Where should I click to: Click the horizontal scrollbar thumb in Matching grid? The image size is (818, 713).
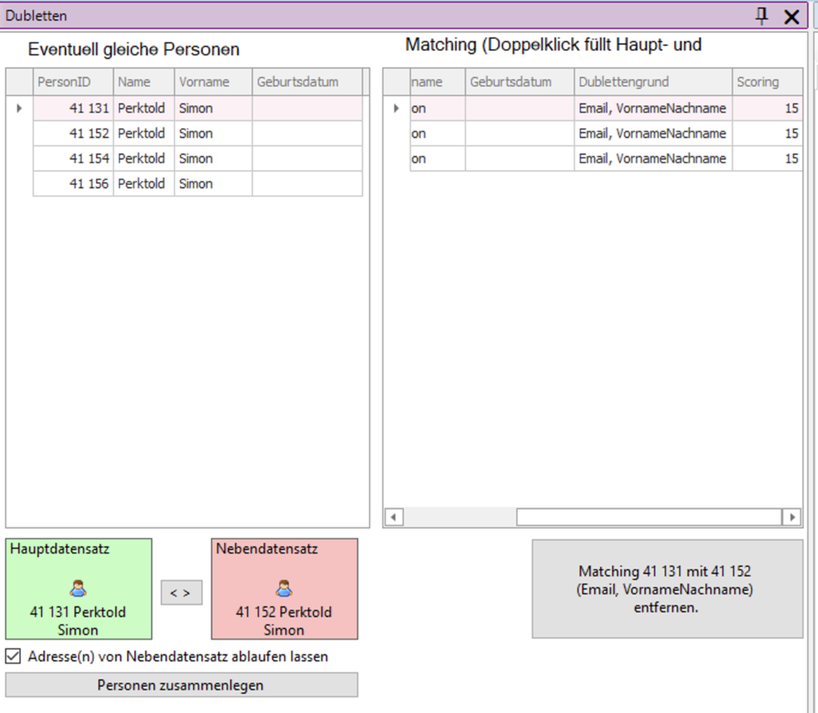[649, 517]
